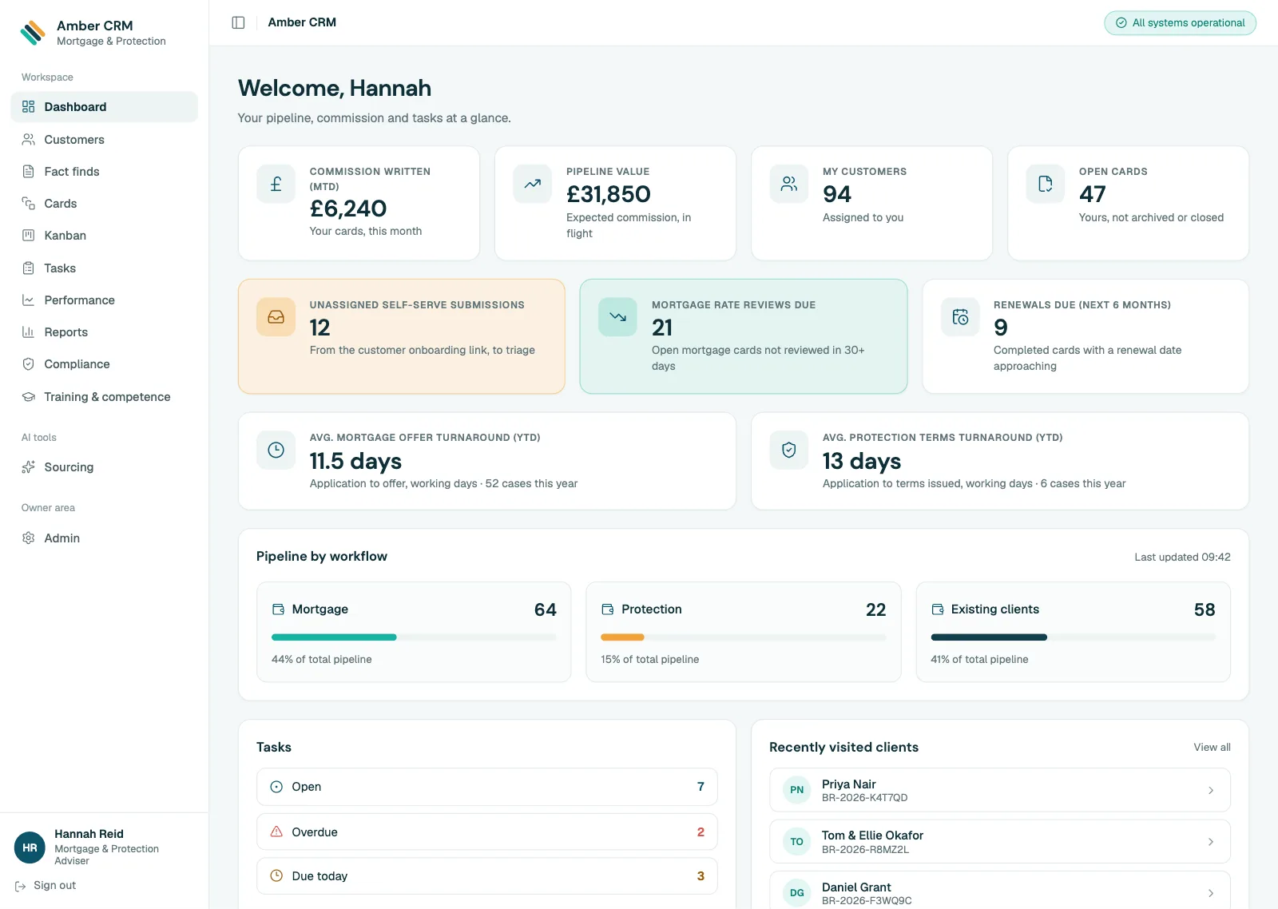The height and width of the screenshot is (909, 1278).
Task: Expand Daniel Grant chevron arrow
Action: (x=1211, y=893)
